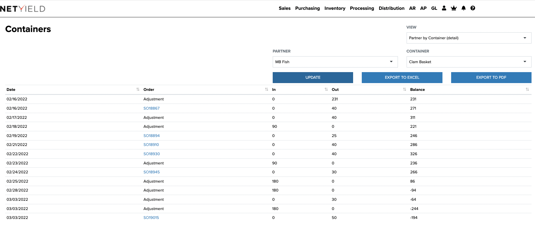
Task: Open order SO18910 link
Action: click(151, 145)
